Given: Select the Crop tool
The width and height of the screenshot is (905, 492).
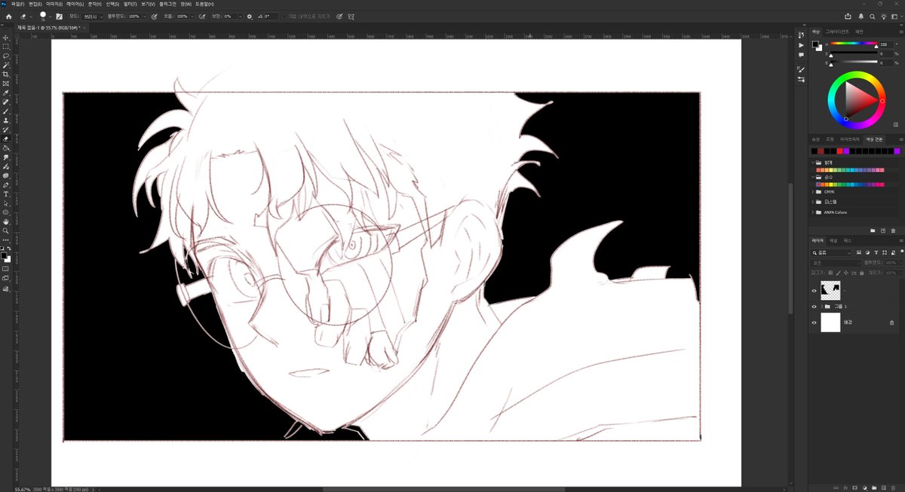Looking at the screenshot, I should point(6,75).
